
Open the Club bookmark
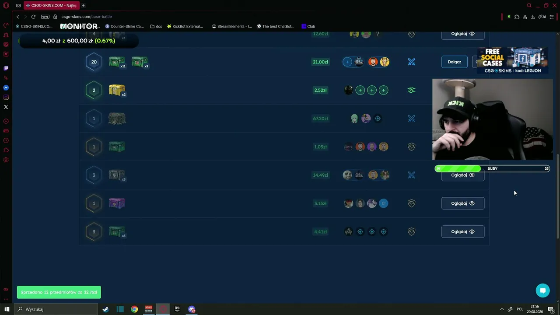tap(308, 26)
